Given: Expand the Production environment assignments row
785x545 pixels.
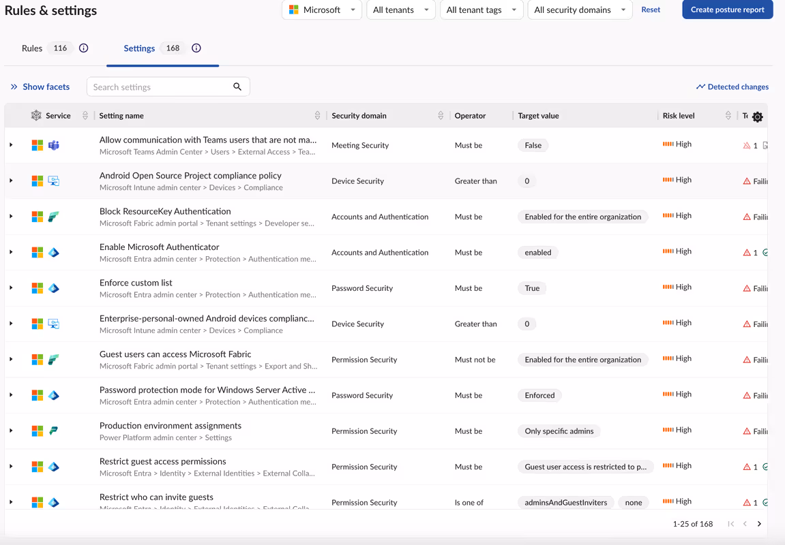Looking at the screenshot, I should (11, 431).
